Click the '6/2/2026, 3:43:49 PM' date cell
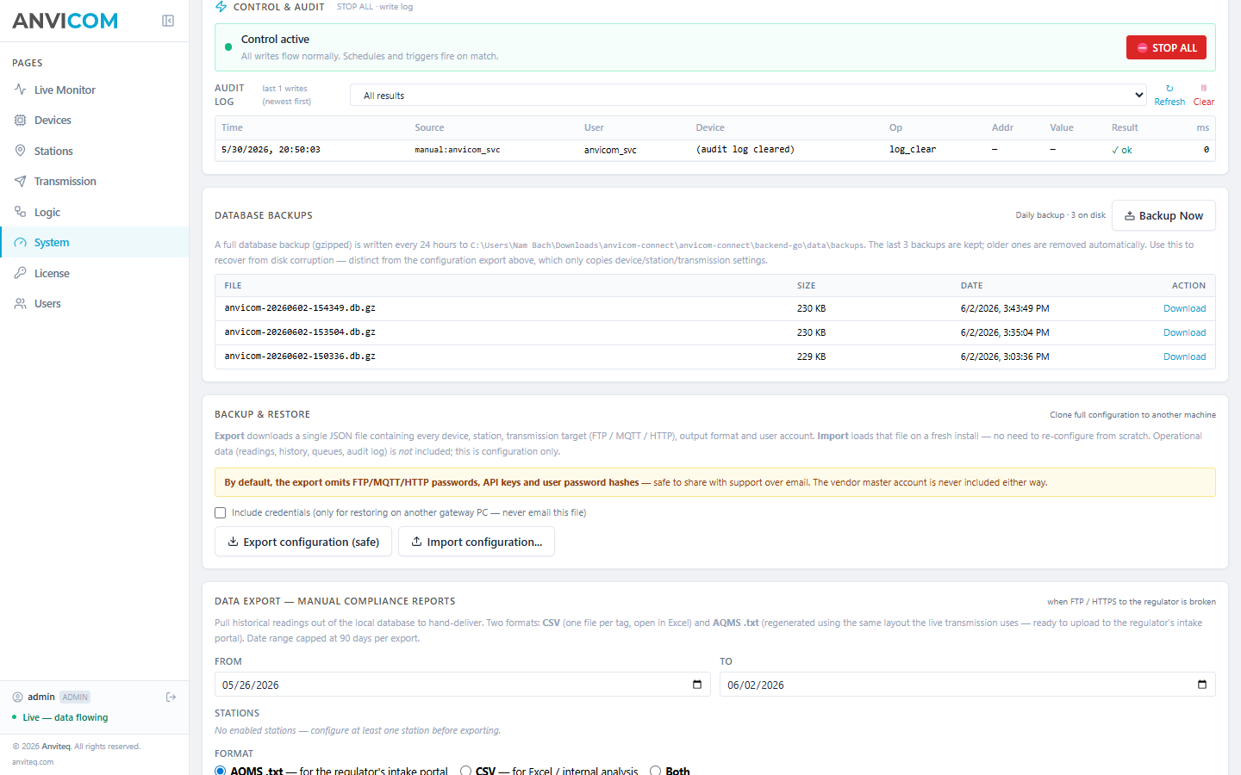The height and width of the screenshot is (775, 1241). 1005,308
